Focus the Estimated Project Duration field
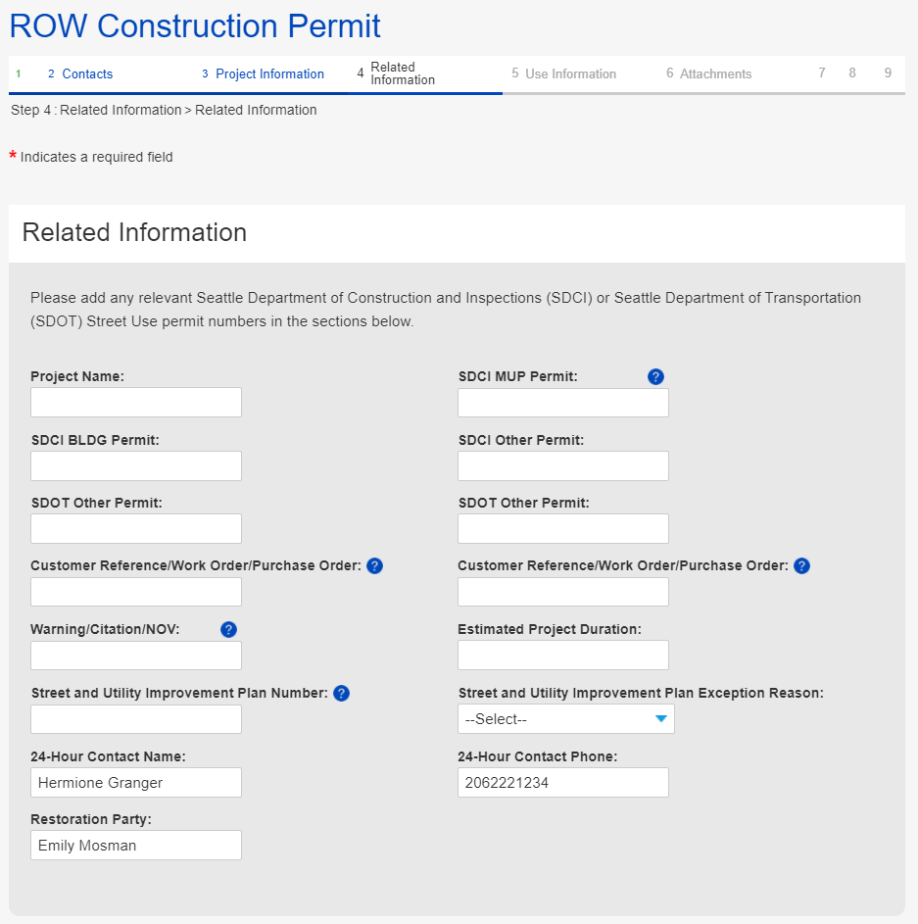 point(563,656)
